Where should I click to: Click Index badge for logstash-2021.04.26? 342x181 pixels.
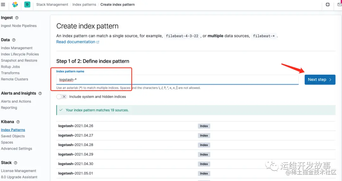point(204,126)
